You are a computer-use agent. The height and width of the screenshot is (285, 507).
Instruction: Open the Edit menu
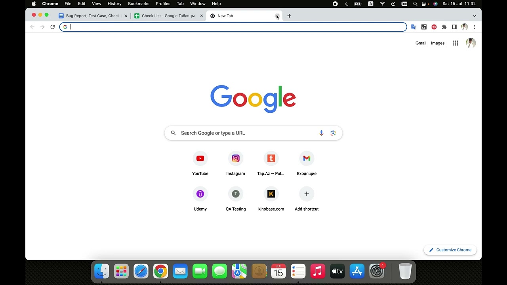coord(82,4)
